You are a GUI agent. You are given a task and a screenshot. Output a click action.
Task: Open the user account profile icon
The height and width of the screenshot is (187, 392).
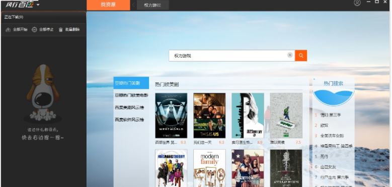click(x=357, y=3)
